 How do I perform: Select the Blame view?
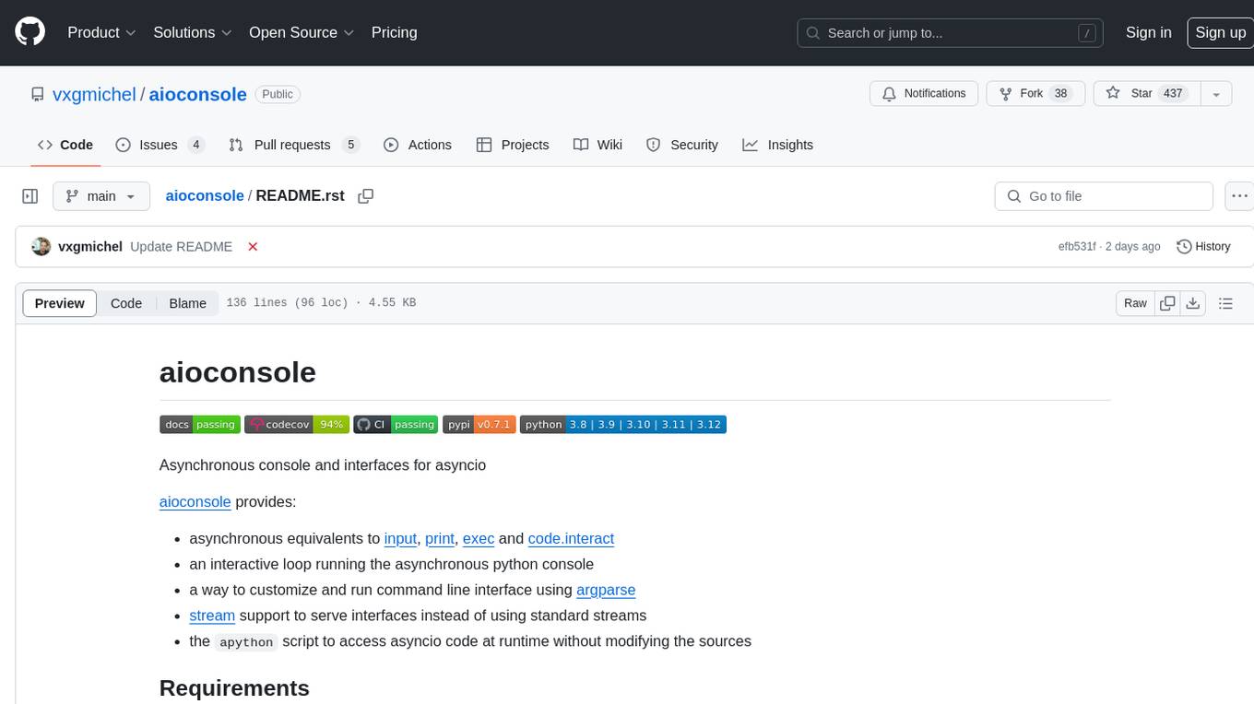(x=187, y=303)
